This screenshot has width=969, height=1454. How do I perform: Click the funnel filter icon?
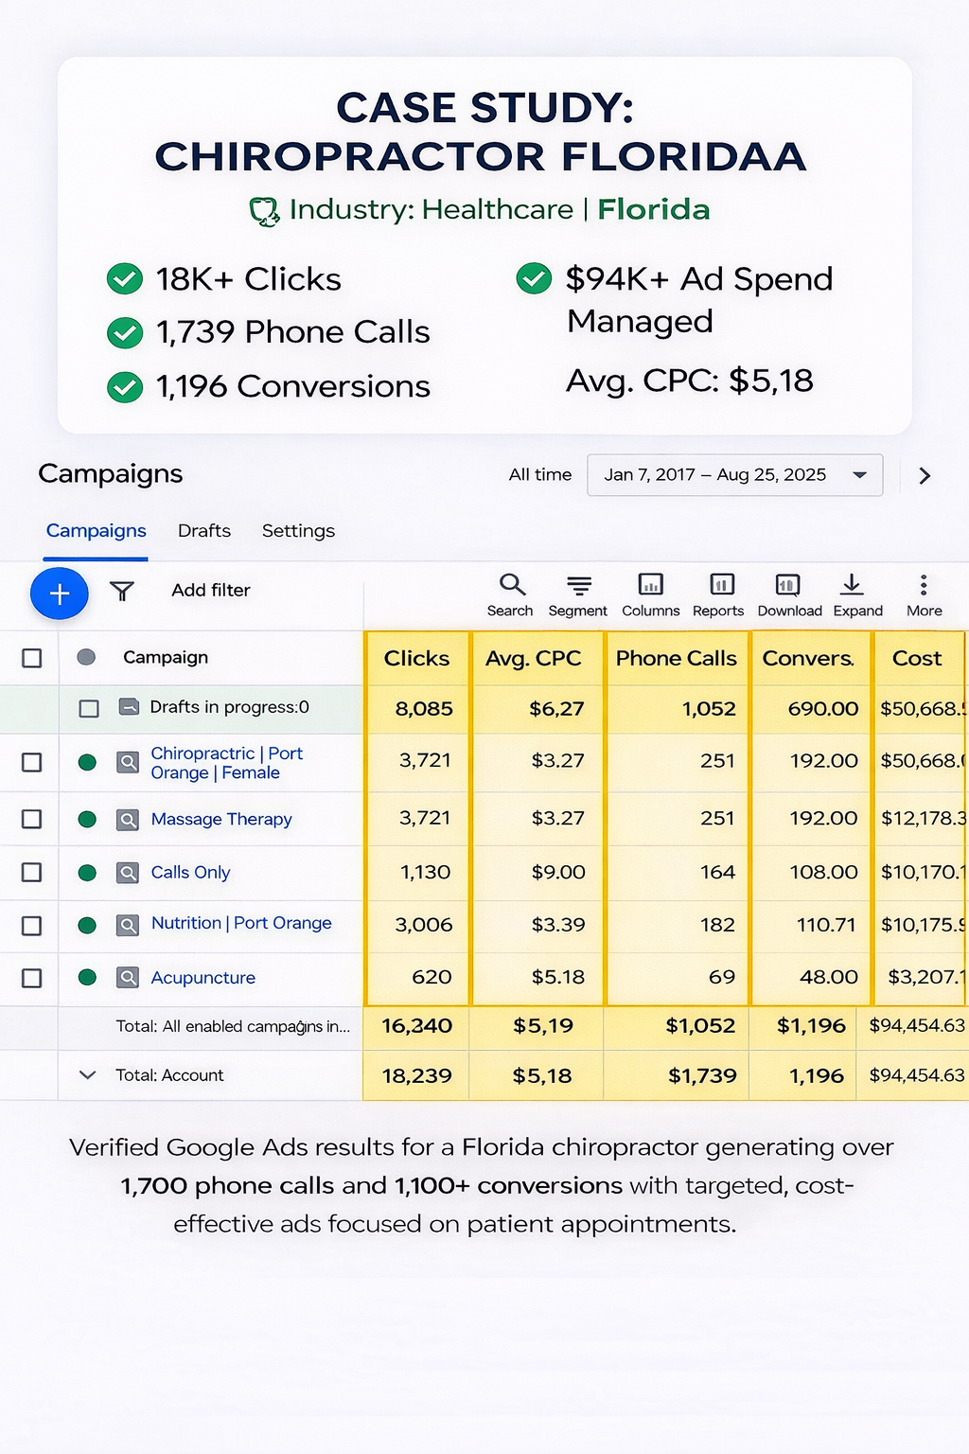tap(122, 592)
